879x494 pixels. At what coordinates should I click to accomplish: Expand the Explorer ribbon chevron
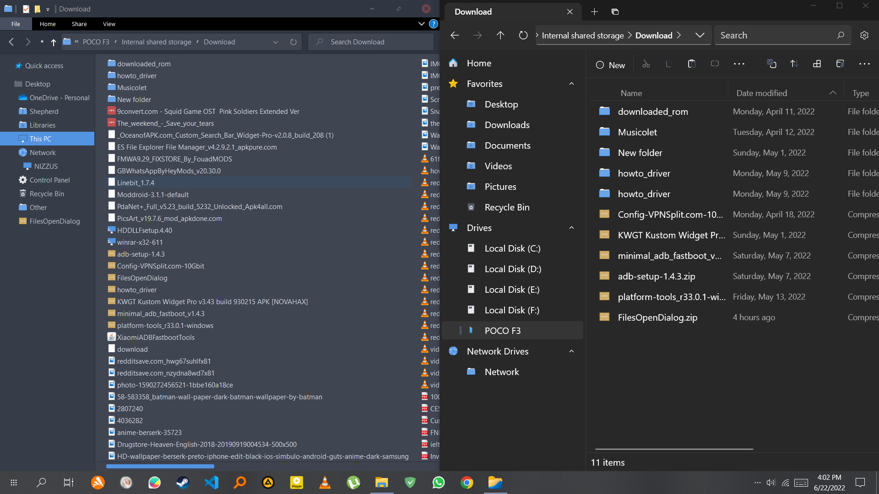tap(421, 24)
